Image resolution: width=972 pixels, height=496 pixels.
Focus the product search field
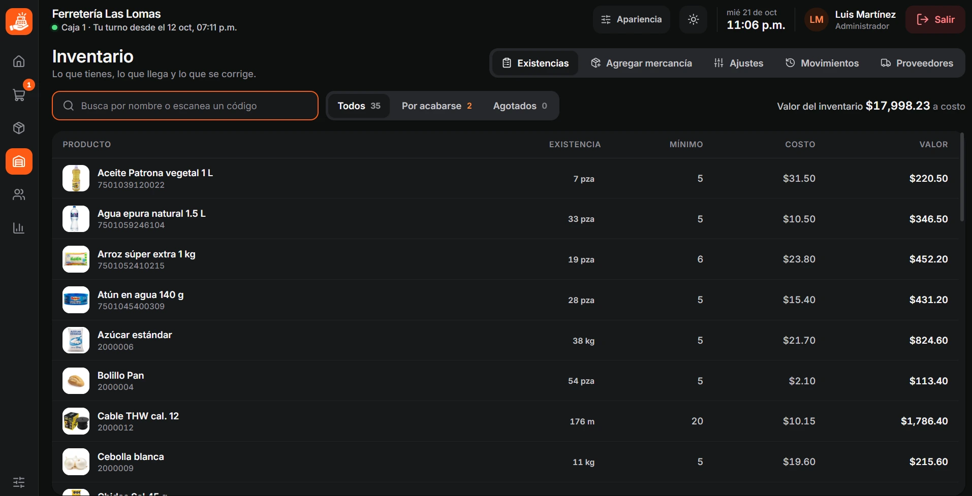[x=185, y=106]
